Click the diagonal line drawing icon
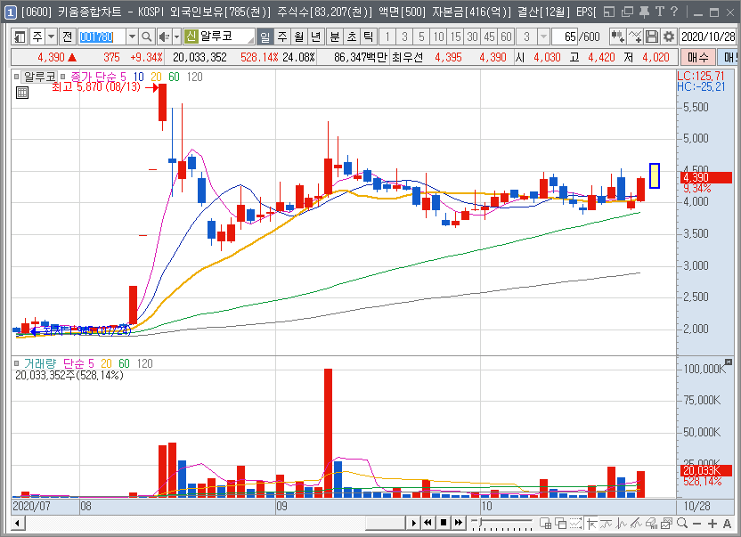This screenshot has width=741, height=537. [x=637, y=524]
